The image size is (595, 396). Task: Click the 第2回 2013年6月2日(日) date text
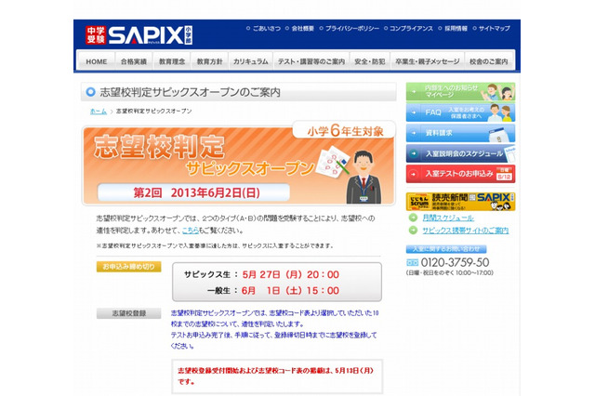coord(196,192)
